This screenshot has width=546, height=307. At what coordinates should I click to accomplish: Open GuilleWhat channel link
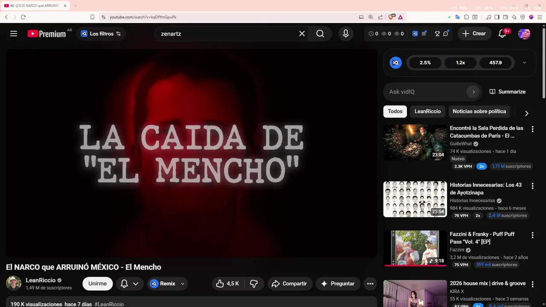(x=461, y=144)
